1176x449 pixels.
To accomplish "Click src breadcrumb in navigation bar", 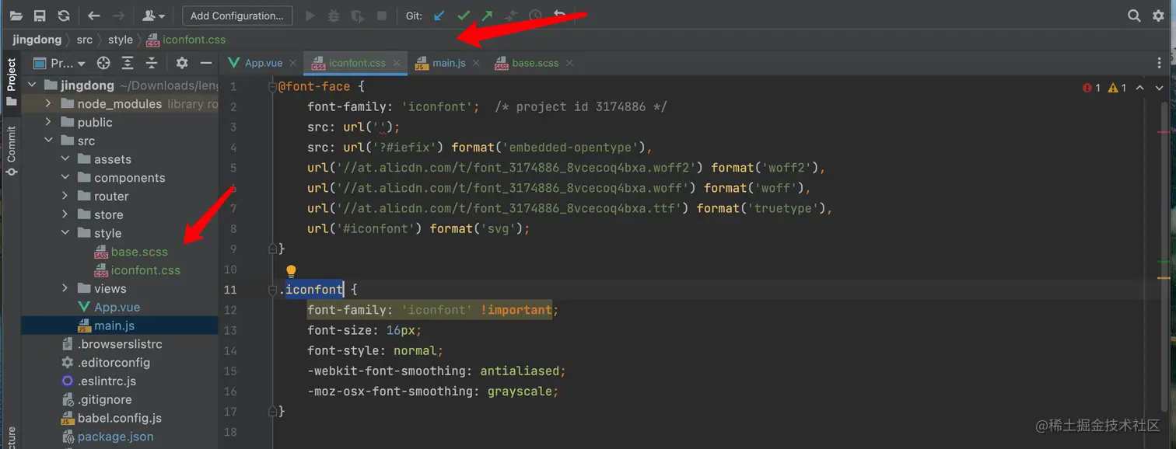I will (84, 40).
